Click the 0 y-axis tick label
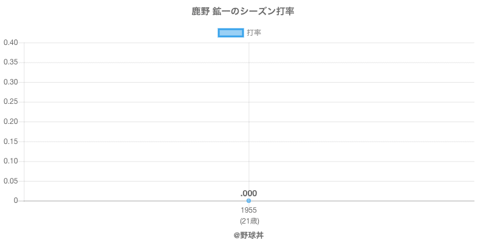Viewport: 486px width, 243px height. click(x=16, y=201)
